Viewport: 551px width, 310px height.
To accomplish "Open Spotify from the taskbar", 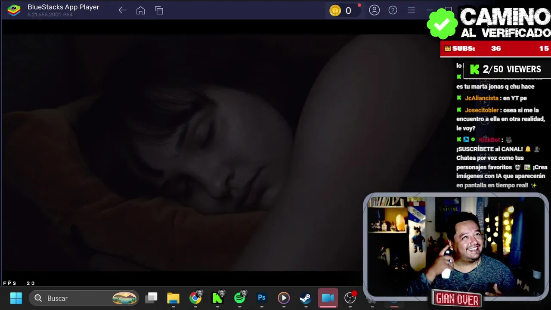I will point(240,298).
